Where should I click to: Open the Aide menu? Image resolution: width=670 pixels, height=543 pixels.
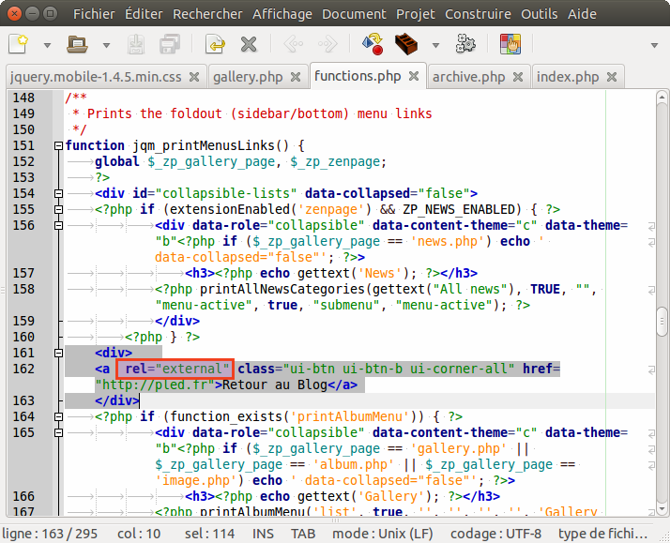[x=582, y=14]
